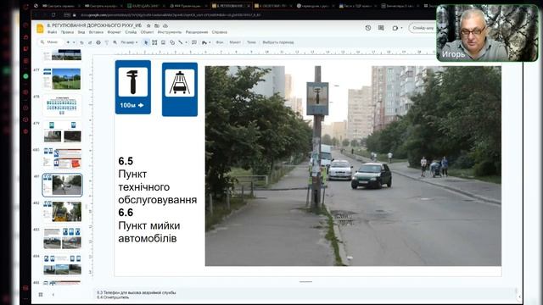Expand the new slide layout dropdown arrow

click(74, 42)
